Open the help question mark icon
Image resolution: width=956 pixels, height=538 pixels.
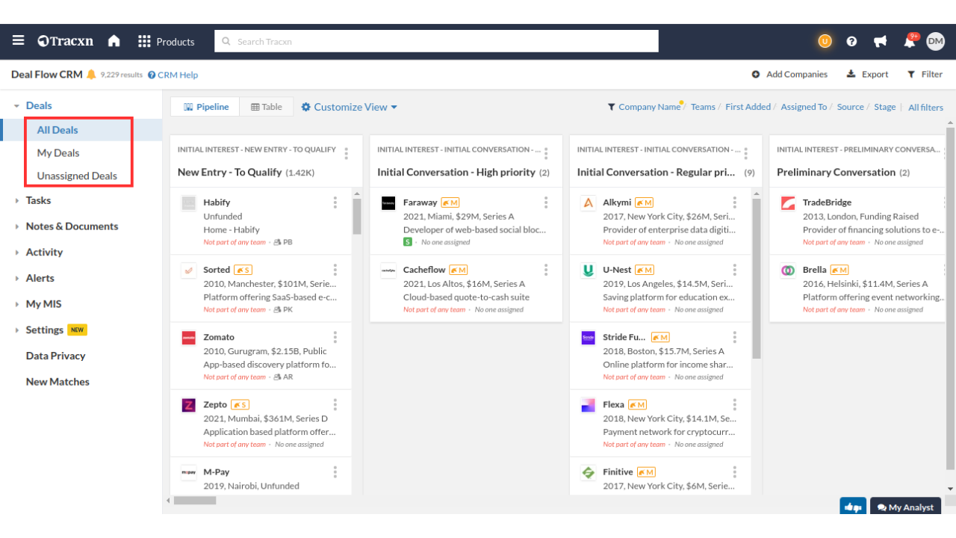[851, 42]
